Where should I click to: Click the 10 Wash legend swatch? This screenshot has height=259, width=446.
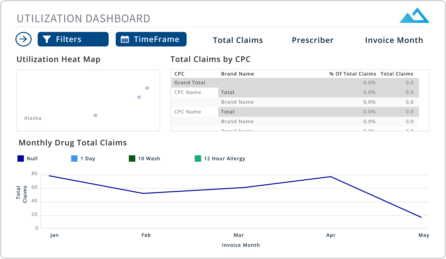132,158
